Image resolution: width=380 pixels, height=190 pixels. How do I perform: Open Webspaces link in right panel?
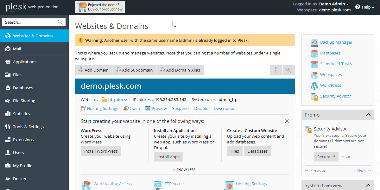coord(331,74)
